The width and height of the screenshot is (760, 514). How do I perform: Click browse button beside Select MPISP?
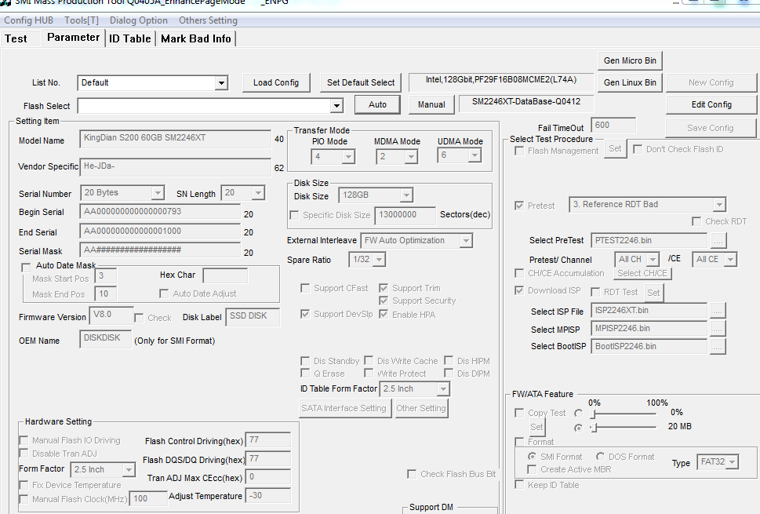point(718,330)
